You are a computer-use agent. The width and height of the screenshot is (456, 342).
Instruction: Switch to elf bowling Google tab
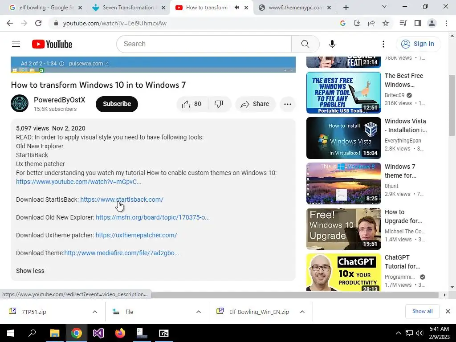[x=46, y=8]
